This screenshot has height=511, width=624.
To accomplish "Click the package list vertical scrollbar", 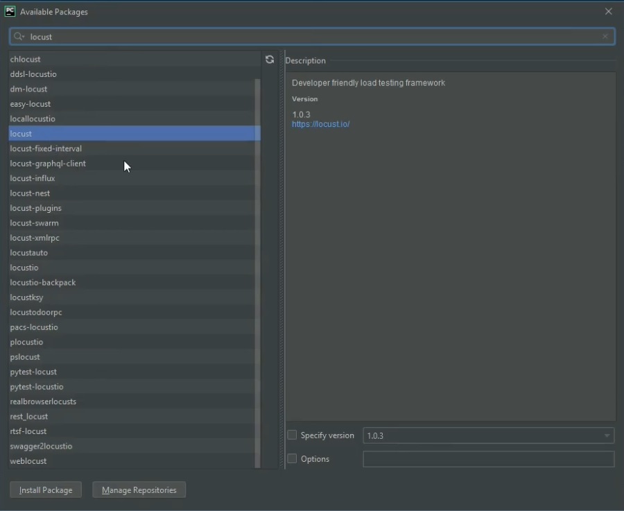I will (x=257, y=273).
